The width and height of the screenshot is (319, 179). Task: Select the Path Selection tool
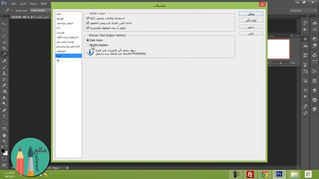[4, 122]
